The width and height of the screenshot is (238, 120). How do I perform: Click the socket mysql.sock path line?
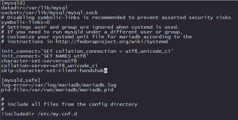point(49,13)
